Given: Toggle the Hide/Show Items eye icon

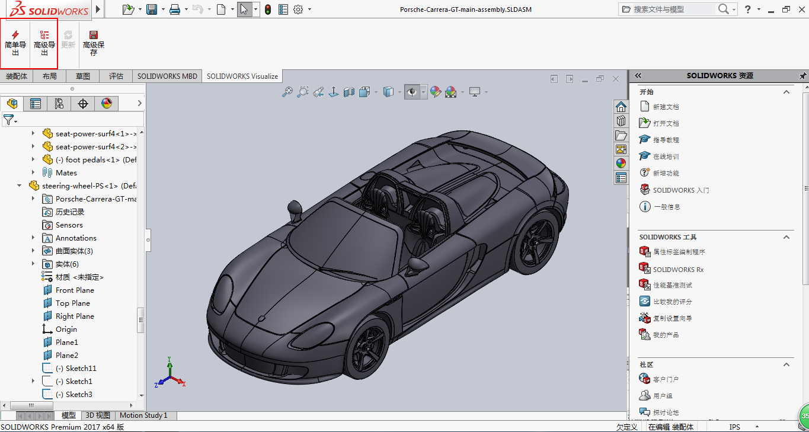Looking at the screenshot, I should coord(413,92).
